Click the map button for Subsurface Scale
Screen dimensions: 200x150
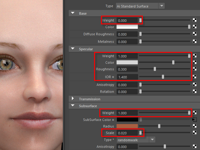click(x=195, y=133)
